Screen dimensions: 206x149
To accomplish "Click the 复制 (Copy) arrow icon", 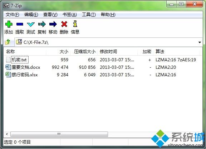I will (42, 24).
